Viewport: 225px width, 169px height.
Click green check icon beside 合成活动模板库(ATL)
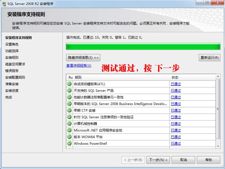[x=69, y=84]
